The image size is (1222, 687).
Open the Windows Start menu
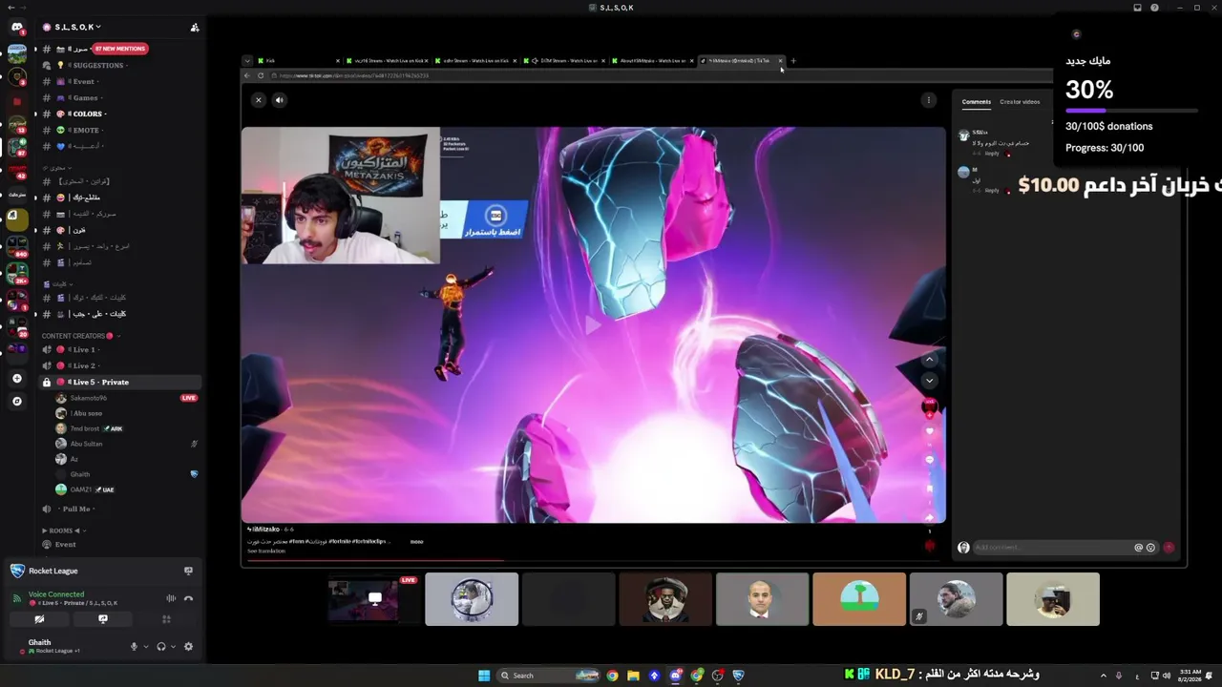click(484, 676)
